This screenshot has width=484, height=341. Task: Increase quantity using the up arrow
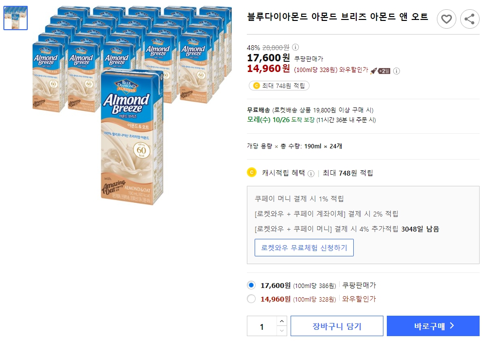(x=282, y=322)
